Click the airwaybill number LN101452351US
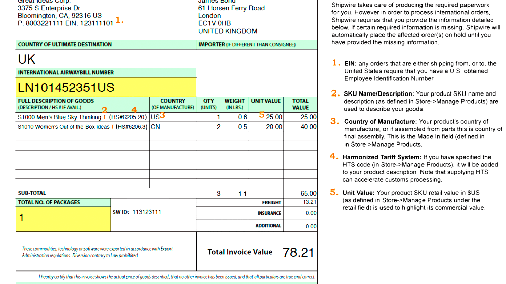Screen dimensions: 506x284 click(66, 88)
